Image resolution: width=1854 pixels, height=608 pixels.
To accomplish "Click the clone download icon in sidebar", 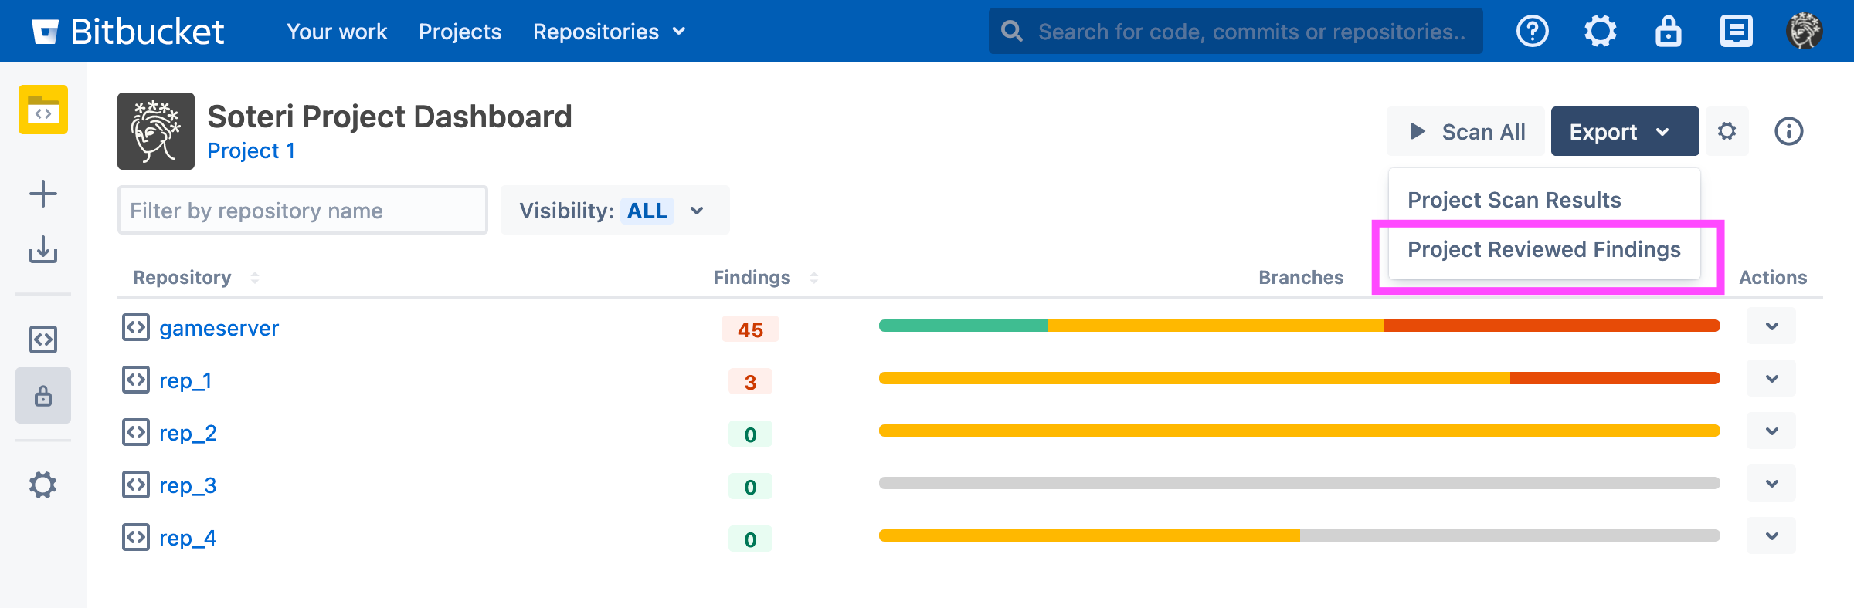I will pos(43,249).
